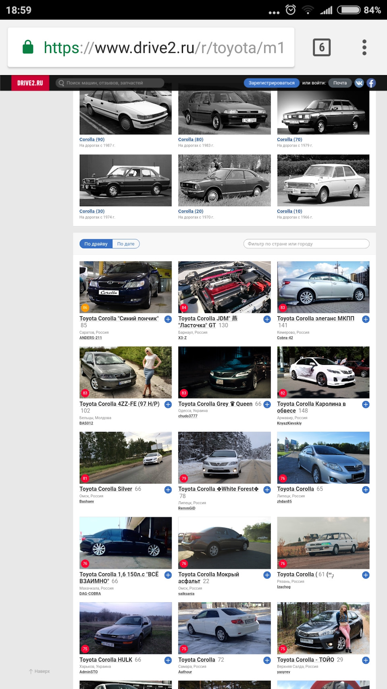This screenshot has height=689, width=387.
Task: Open user chudo3777 profile link
Action: point(188,416)
